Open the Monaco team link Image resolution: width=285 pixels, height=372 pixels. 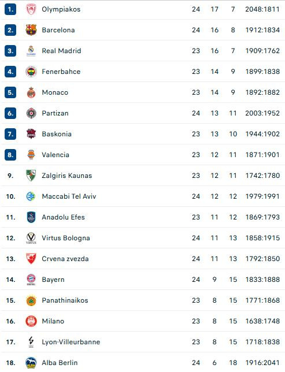click(55, 92)
